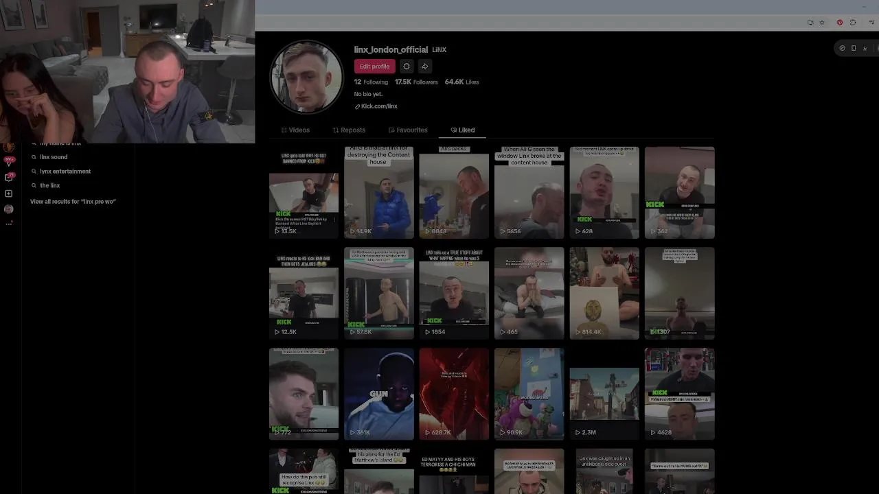Click the search icon beside 'lynx entertainment'
The height and width of the screenshot is (494, 879).
point(34,172)
